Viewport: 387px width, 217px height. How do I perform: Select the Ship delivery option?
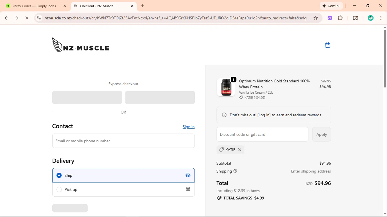[x=123, y=175]
